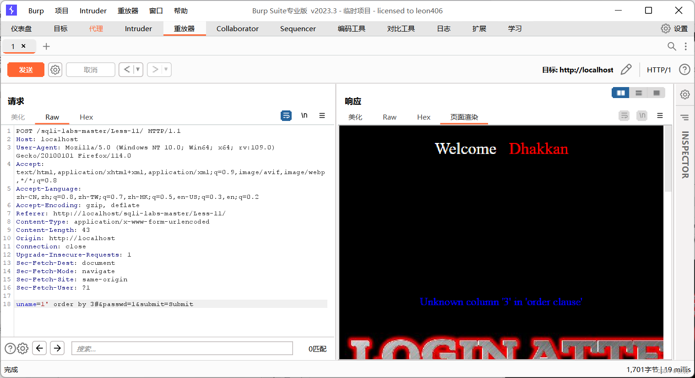
Task: Edit target with the pencil icon
Action: (626, 70)
